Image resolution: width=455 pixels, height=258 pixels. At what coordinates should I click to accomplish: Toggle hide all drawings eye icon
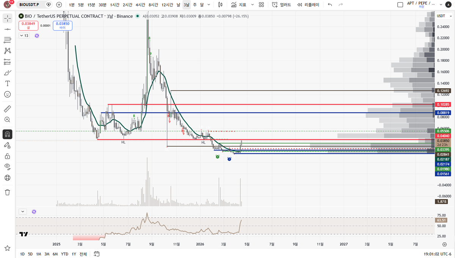point(7,166)
